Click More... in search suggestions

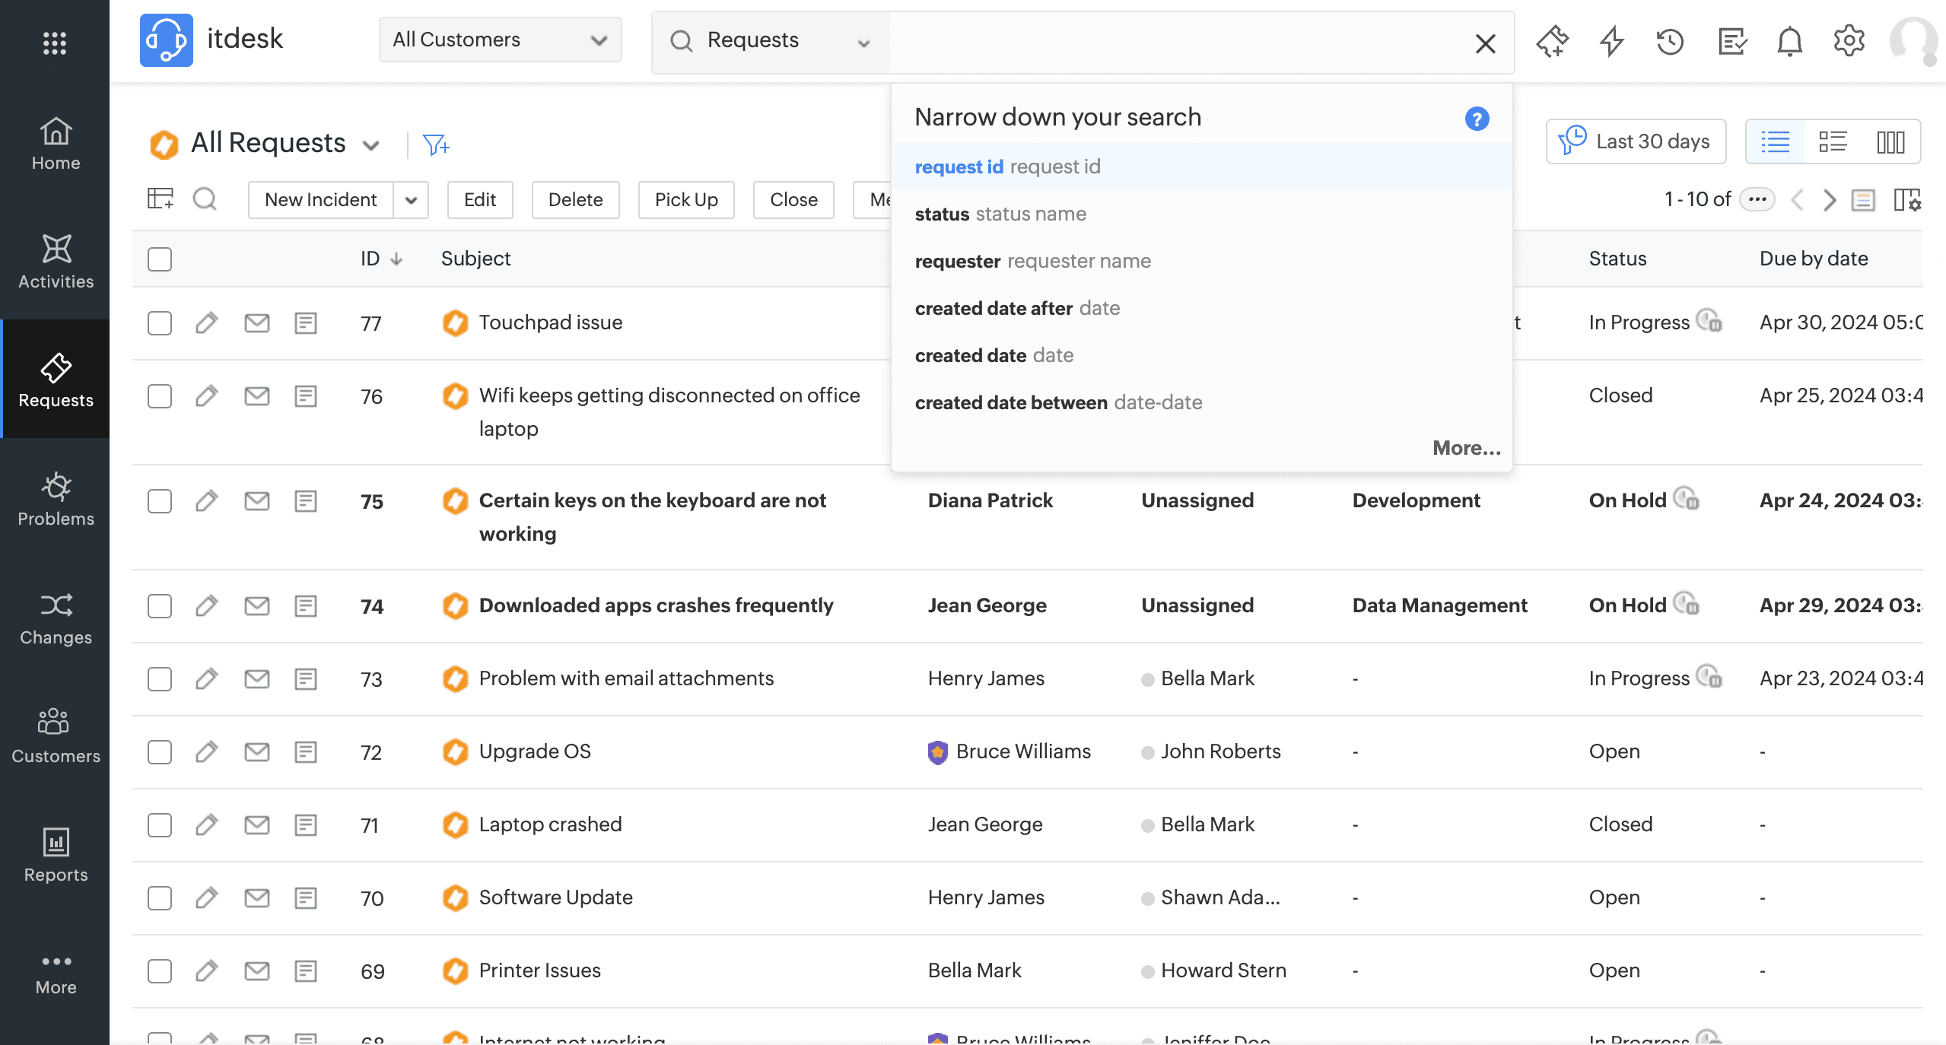(x=1465, y=448)
